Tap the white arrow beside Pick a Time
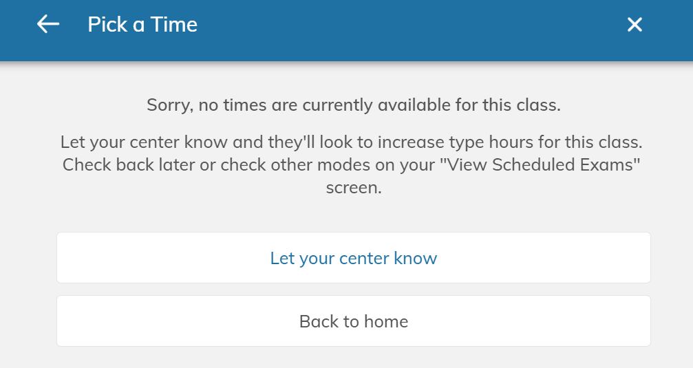The image size is (693, 368). click(x=48, y=25)
